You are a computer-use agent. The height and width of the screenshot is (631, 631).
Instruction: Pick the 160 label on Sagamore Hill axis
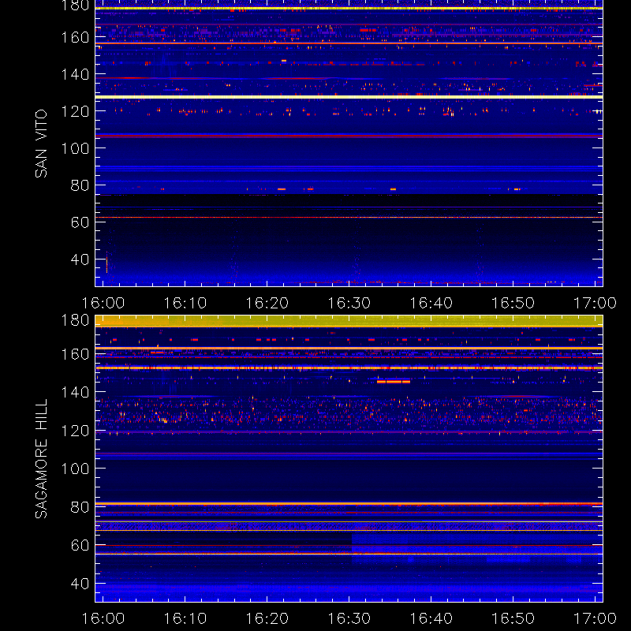(x=75, y=354)
